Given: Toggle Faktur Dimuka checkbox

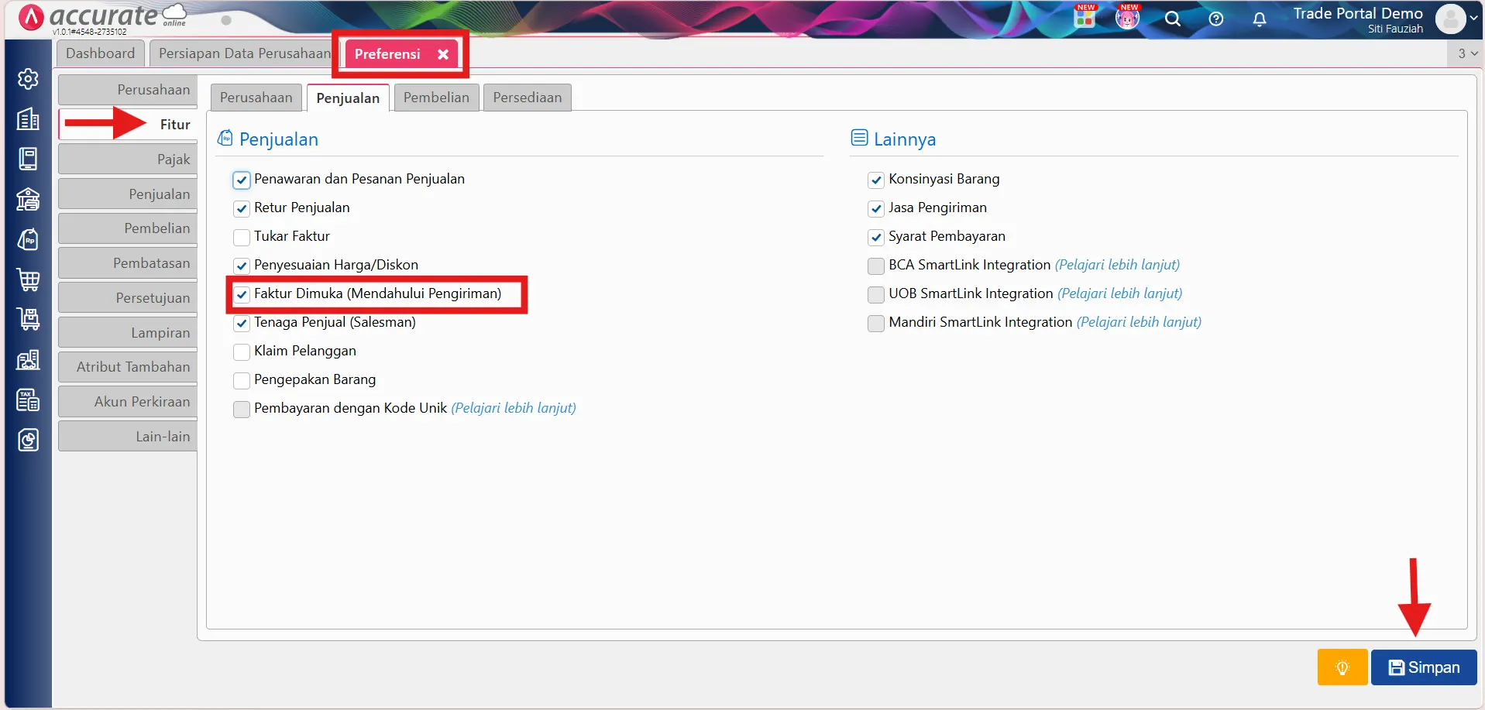Looking at the screenshot, I should pos(242,294).
